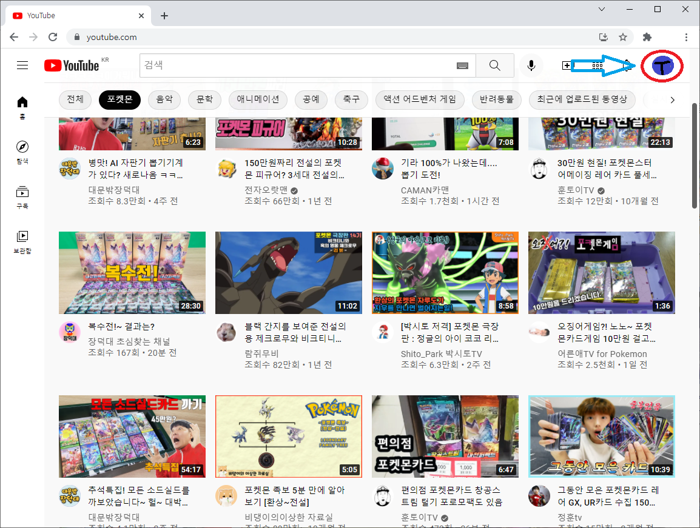Close the YouTube browser tab
The height and width of the screenshot is (528, 700).
(141, 16)
